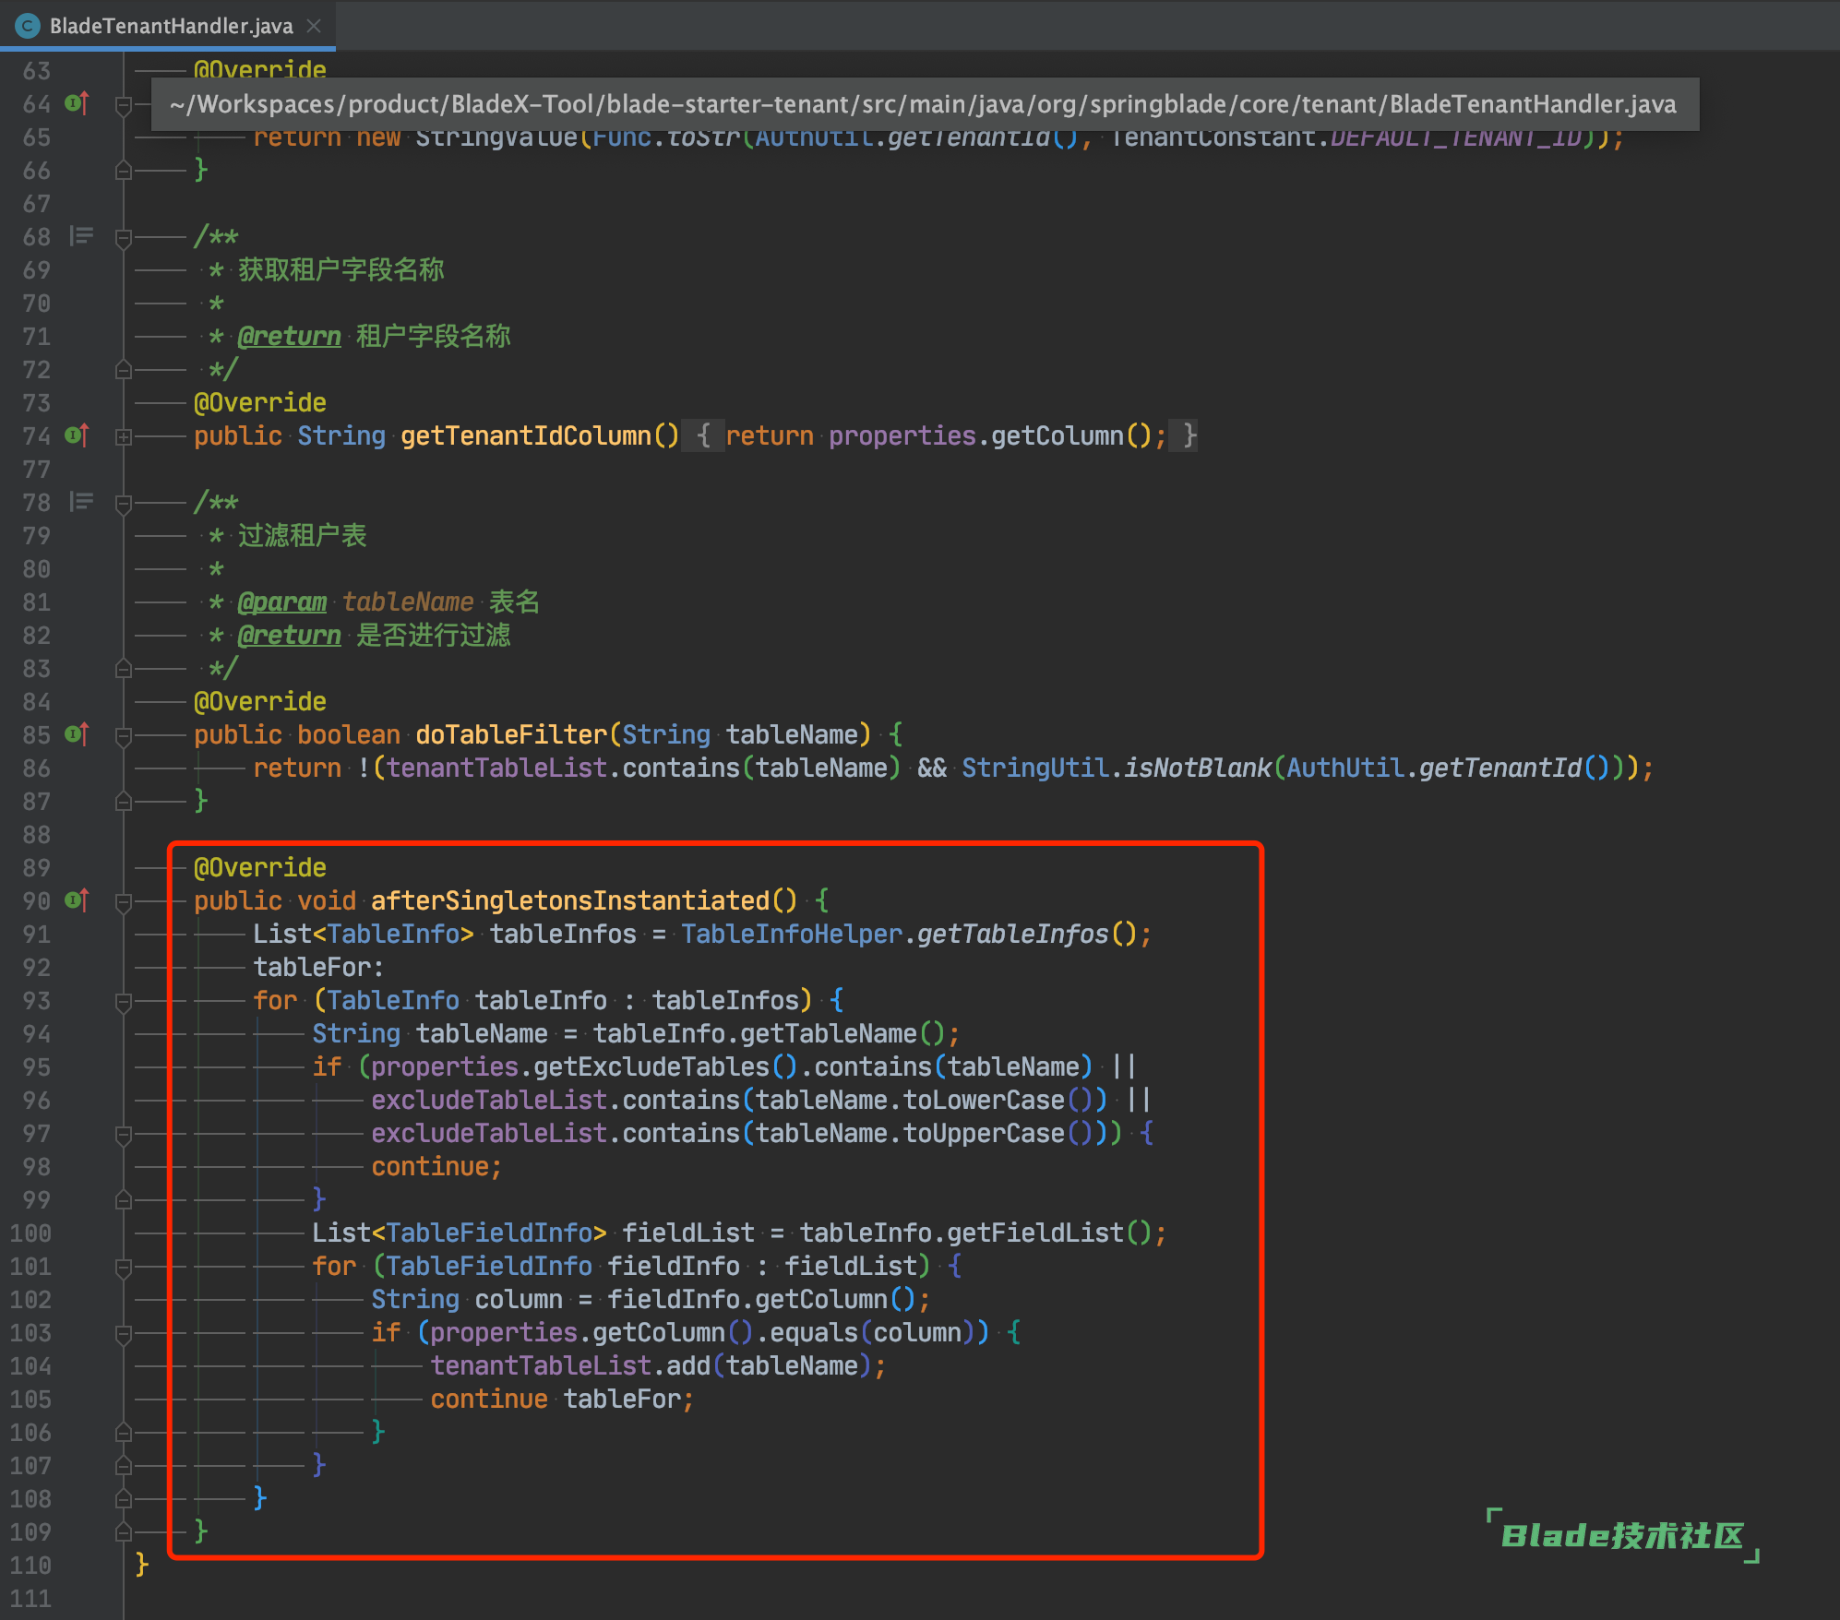Click the file path tooltip text
1840x1620 pixels.
924,104
